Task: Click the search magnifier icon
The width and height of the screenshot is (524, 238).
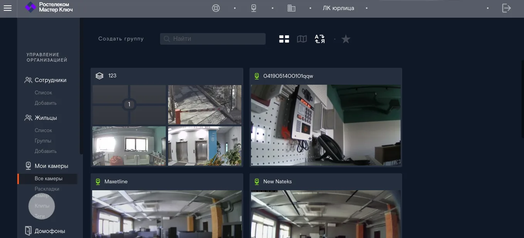Action: tap(167, 39)
